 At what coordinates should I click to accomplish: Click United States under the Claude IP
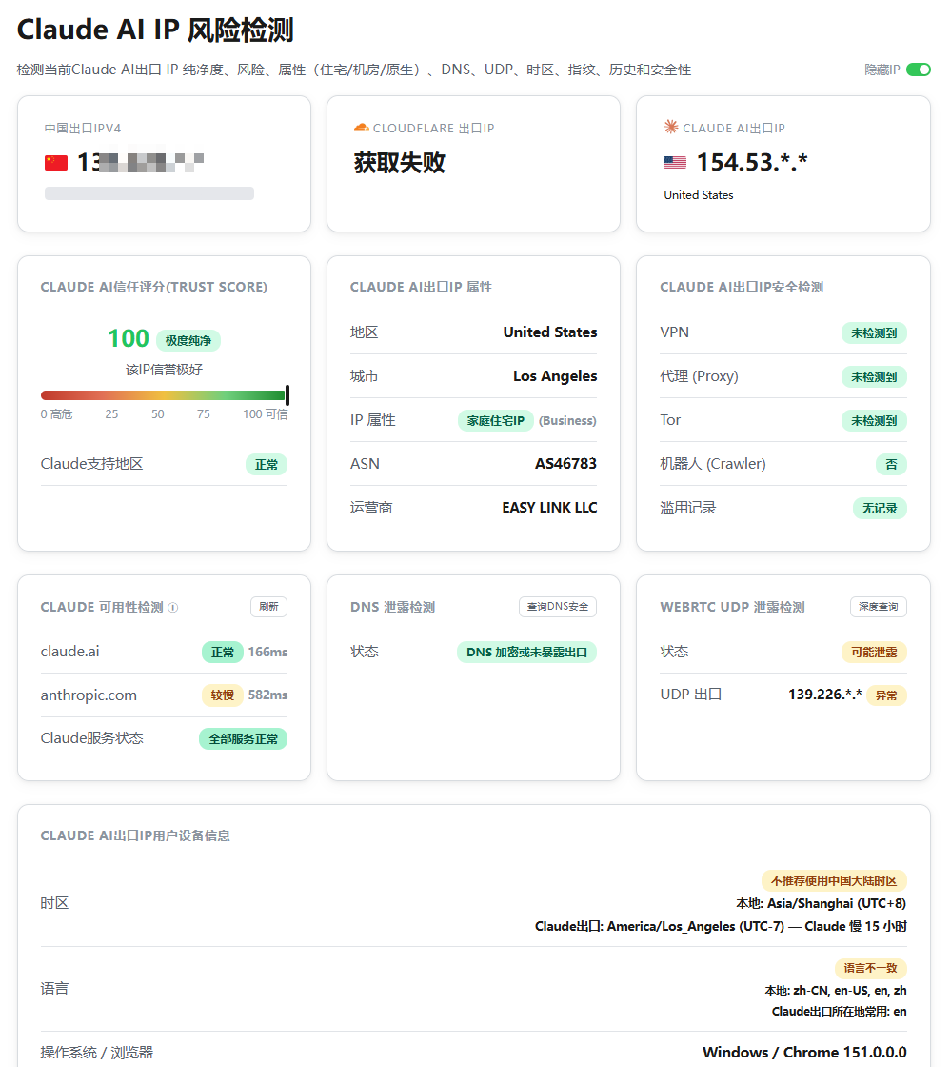point(698,195)
